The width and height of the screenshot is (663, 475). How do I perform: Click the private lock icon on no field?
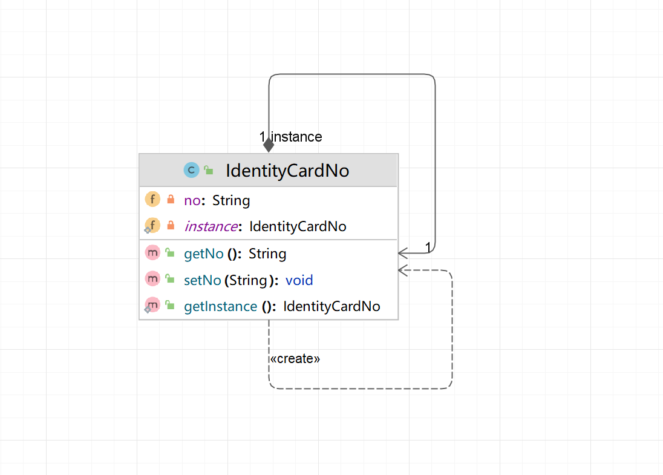tap(171, 199)
